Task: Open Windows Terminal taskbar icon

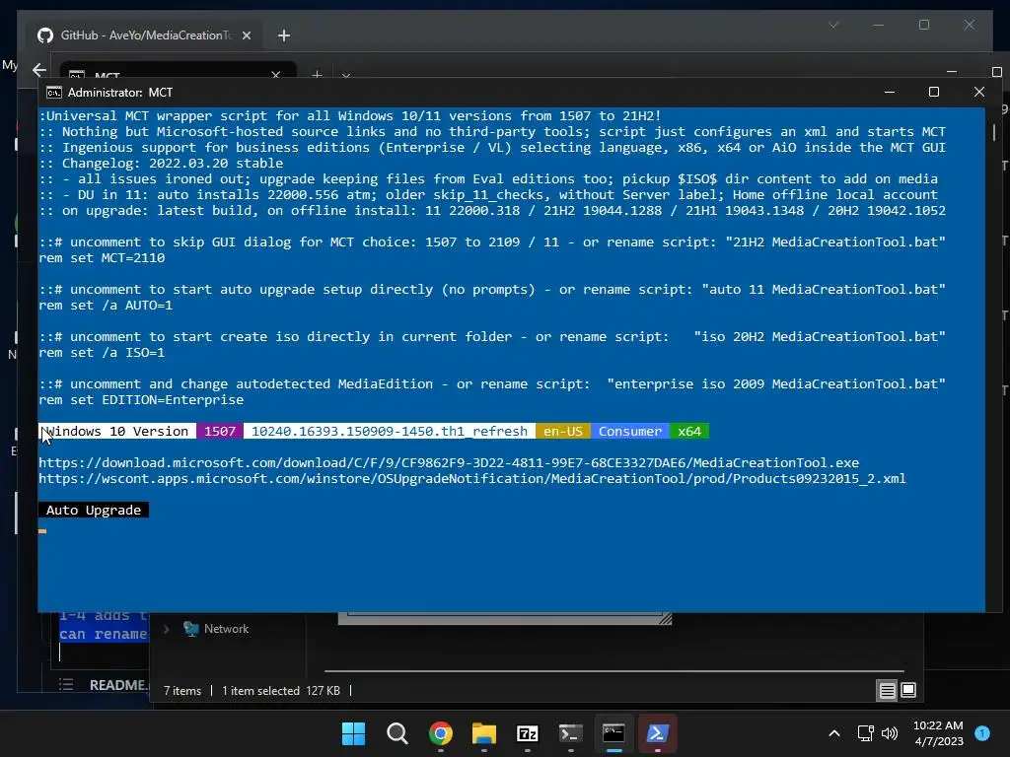Action: [x=571, y=733]
